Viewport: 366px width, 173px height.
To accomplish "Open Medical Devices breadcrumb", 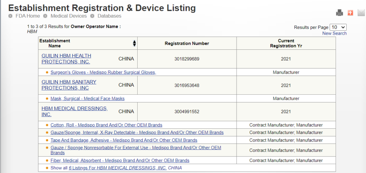I will tap(68, 16).
